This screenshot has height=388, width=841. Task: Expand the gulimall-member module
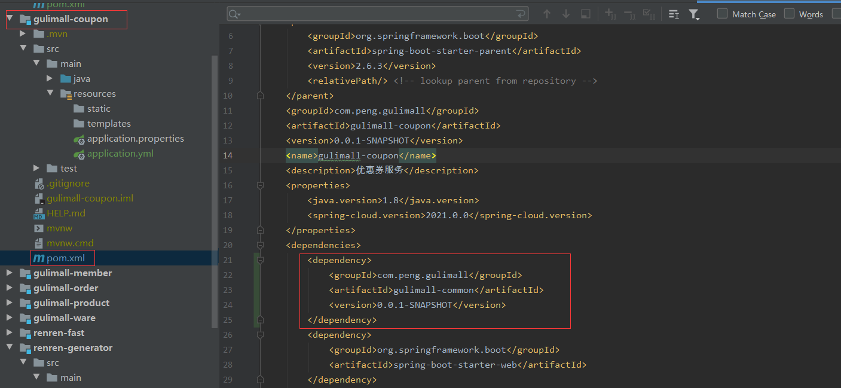coord(10,273)
